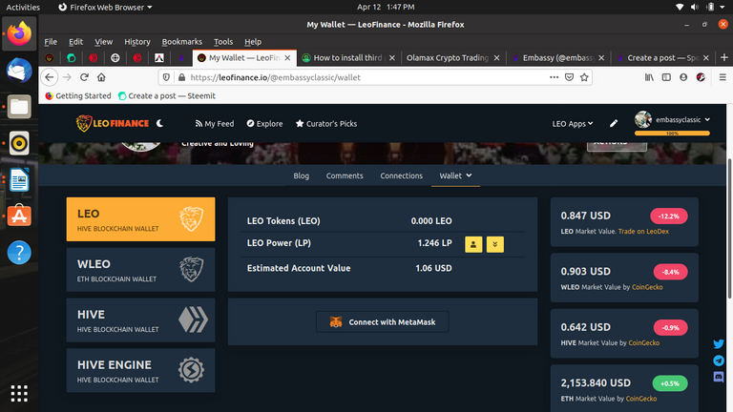733x412 pixels.
Task: Open the History menu
Action: point(137,42)
